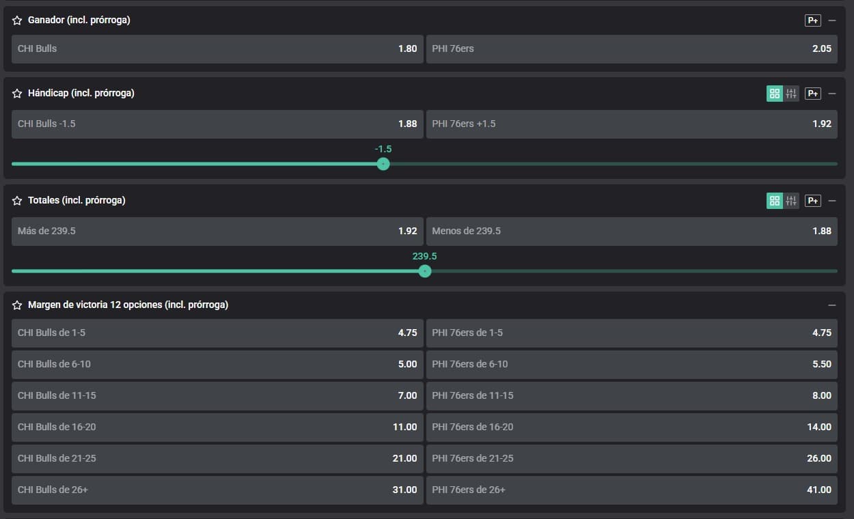
Task: Switch Hándicap to grid view
Action: 774,94
